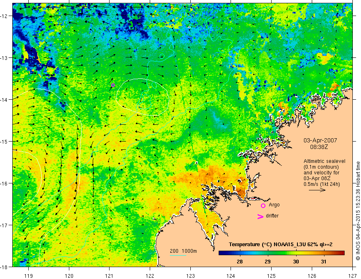Screen dimensions: 361x279
Task: Click the color bar tick label 31
Action: [324, 261]
